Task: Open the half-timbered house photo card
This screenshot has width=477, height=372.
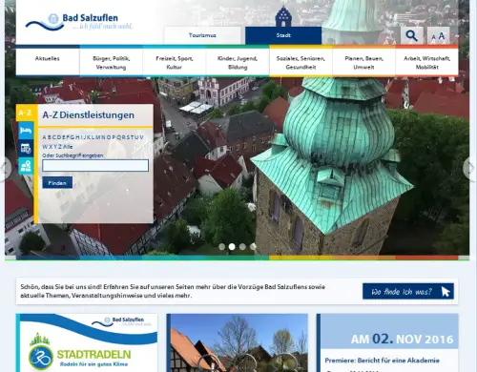Action: click(x=237, y=342)
